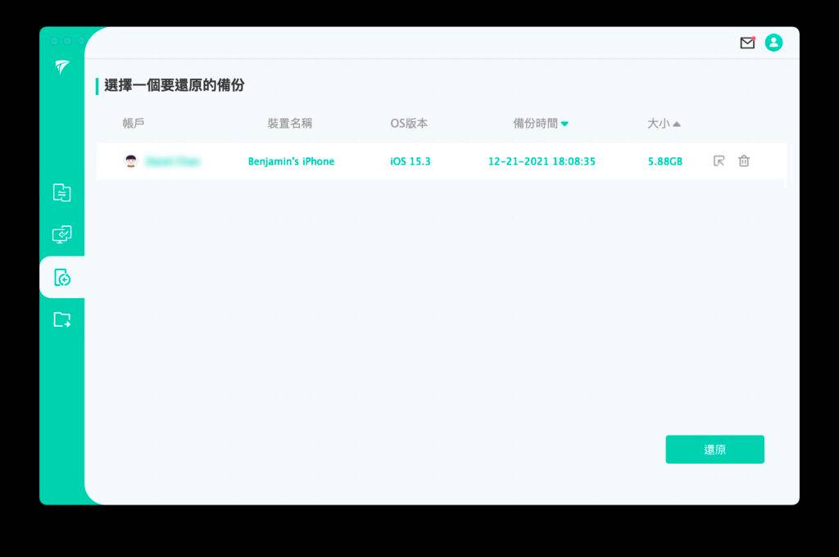Select the backup tool in sidebar
The width and height of the screenshot is (839, 557).
(x=62, y=193)
